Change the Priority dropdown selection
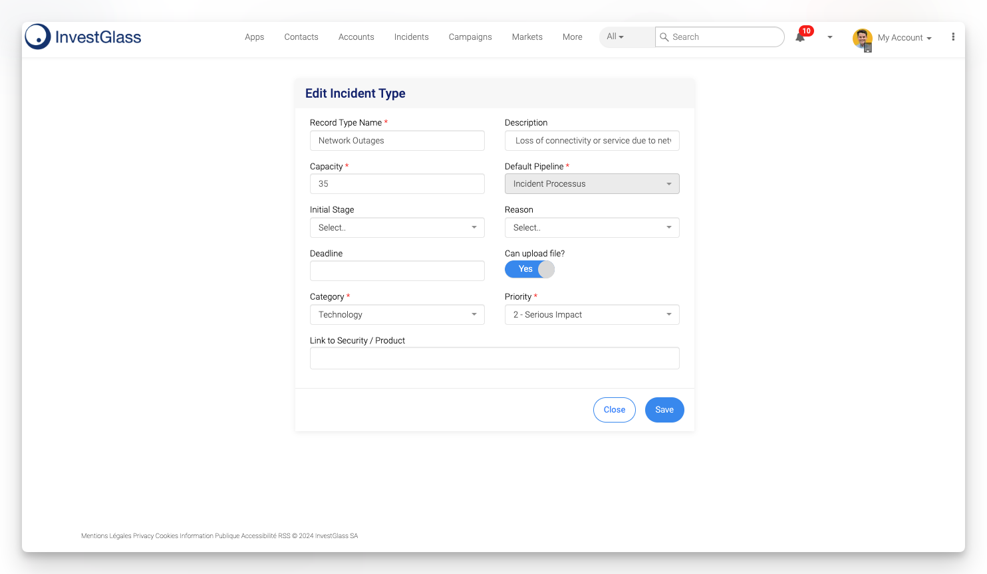The width and height of the screenshot is (987, 574). coord(592,315)
